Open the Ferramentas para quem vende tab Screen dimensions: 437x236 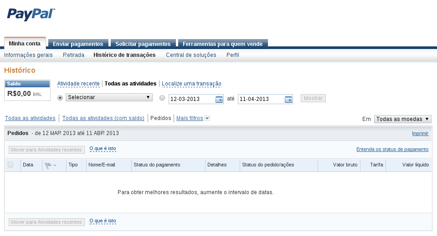click(223, 44)
